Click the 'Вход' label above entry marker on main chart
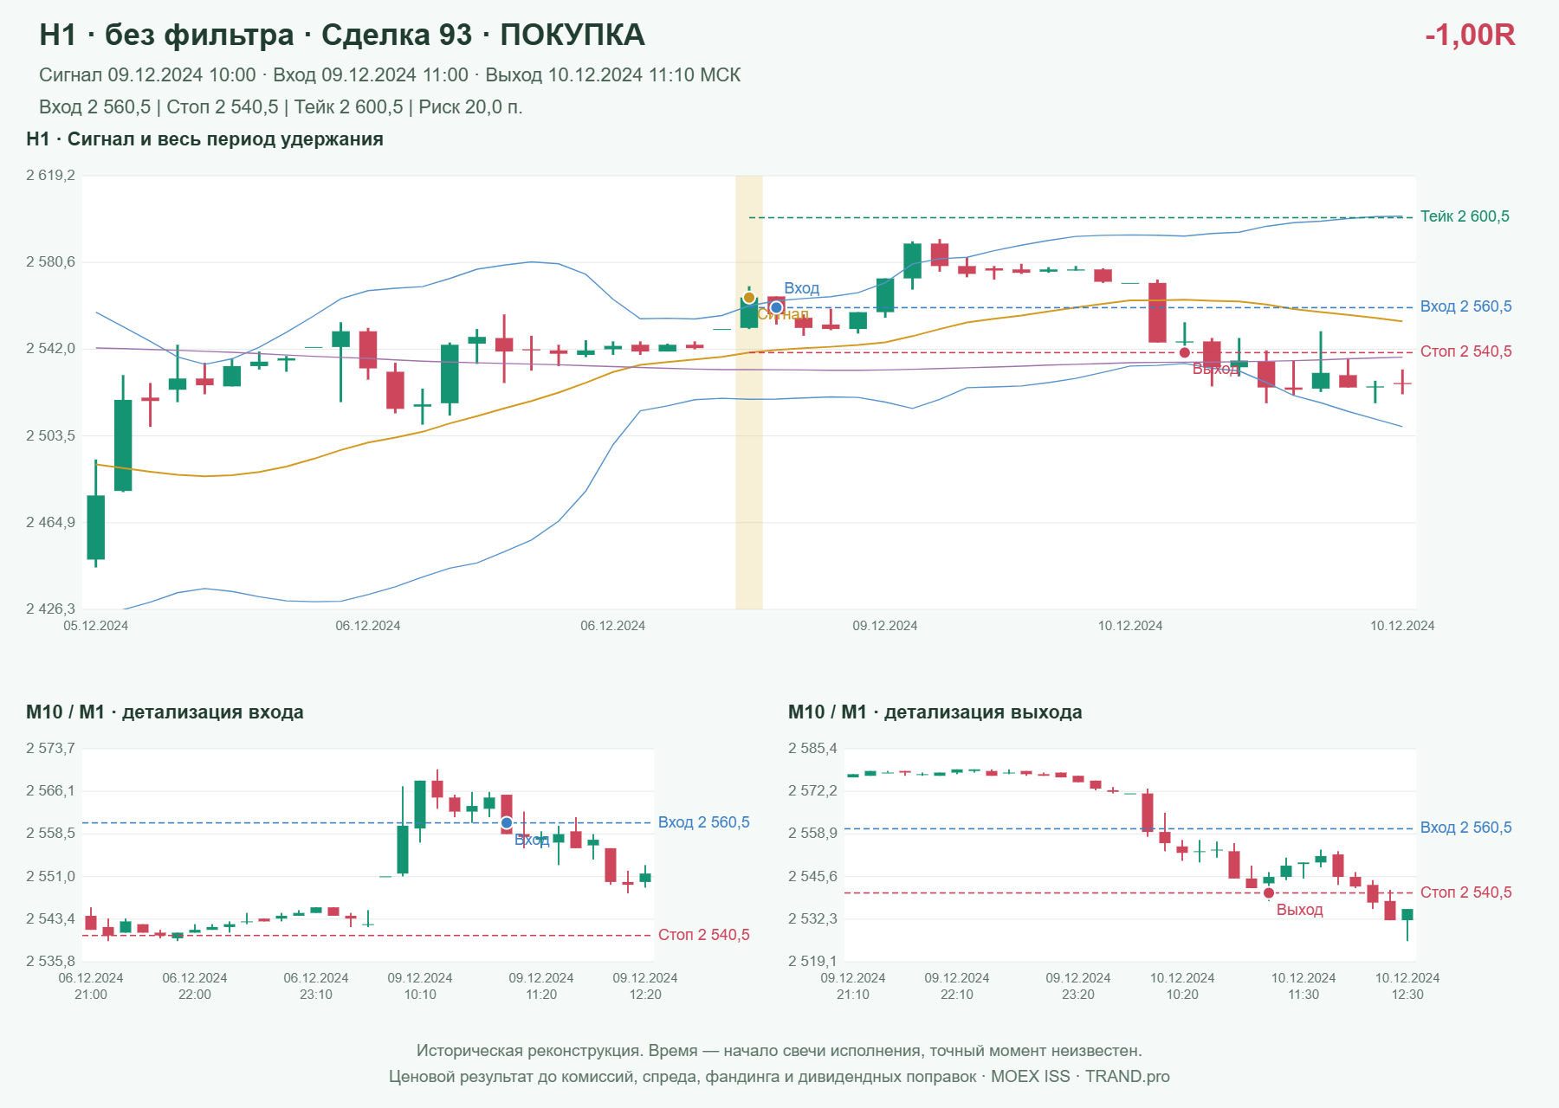 tap(801, 288)
